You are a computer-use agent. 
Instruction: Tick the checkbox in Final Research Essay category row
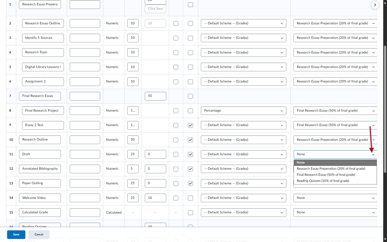point(190,96)
